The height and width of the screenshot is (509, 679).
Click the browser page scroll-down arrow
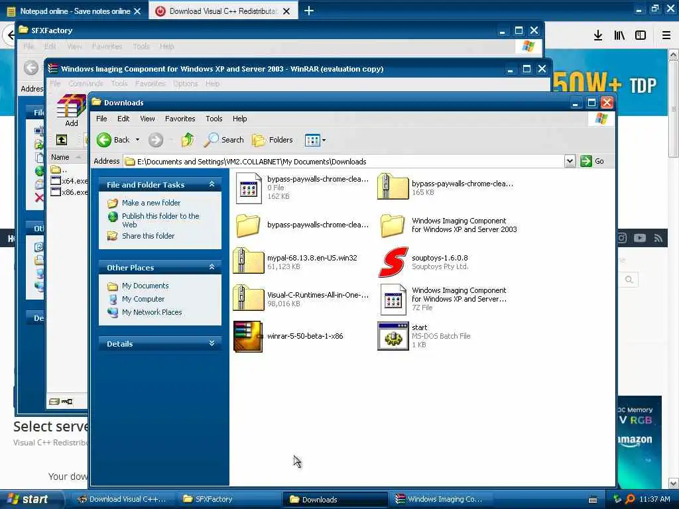[x=674, y=482]
